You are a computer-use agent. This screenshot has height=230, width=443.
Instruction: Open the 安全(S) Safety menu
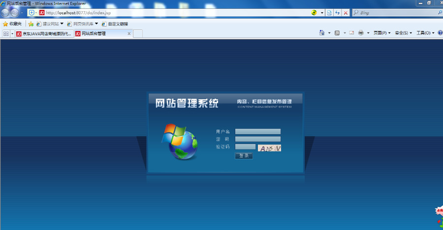[404, 33]
